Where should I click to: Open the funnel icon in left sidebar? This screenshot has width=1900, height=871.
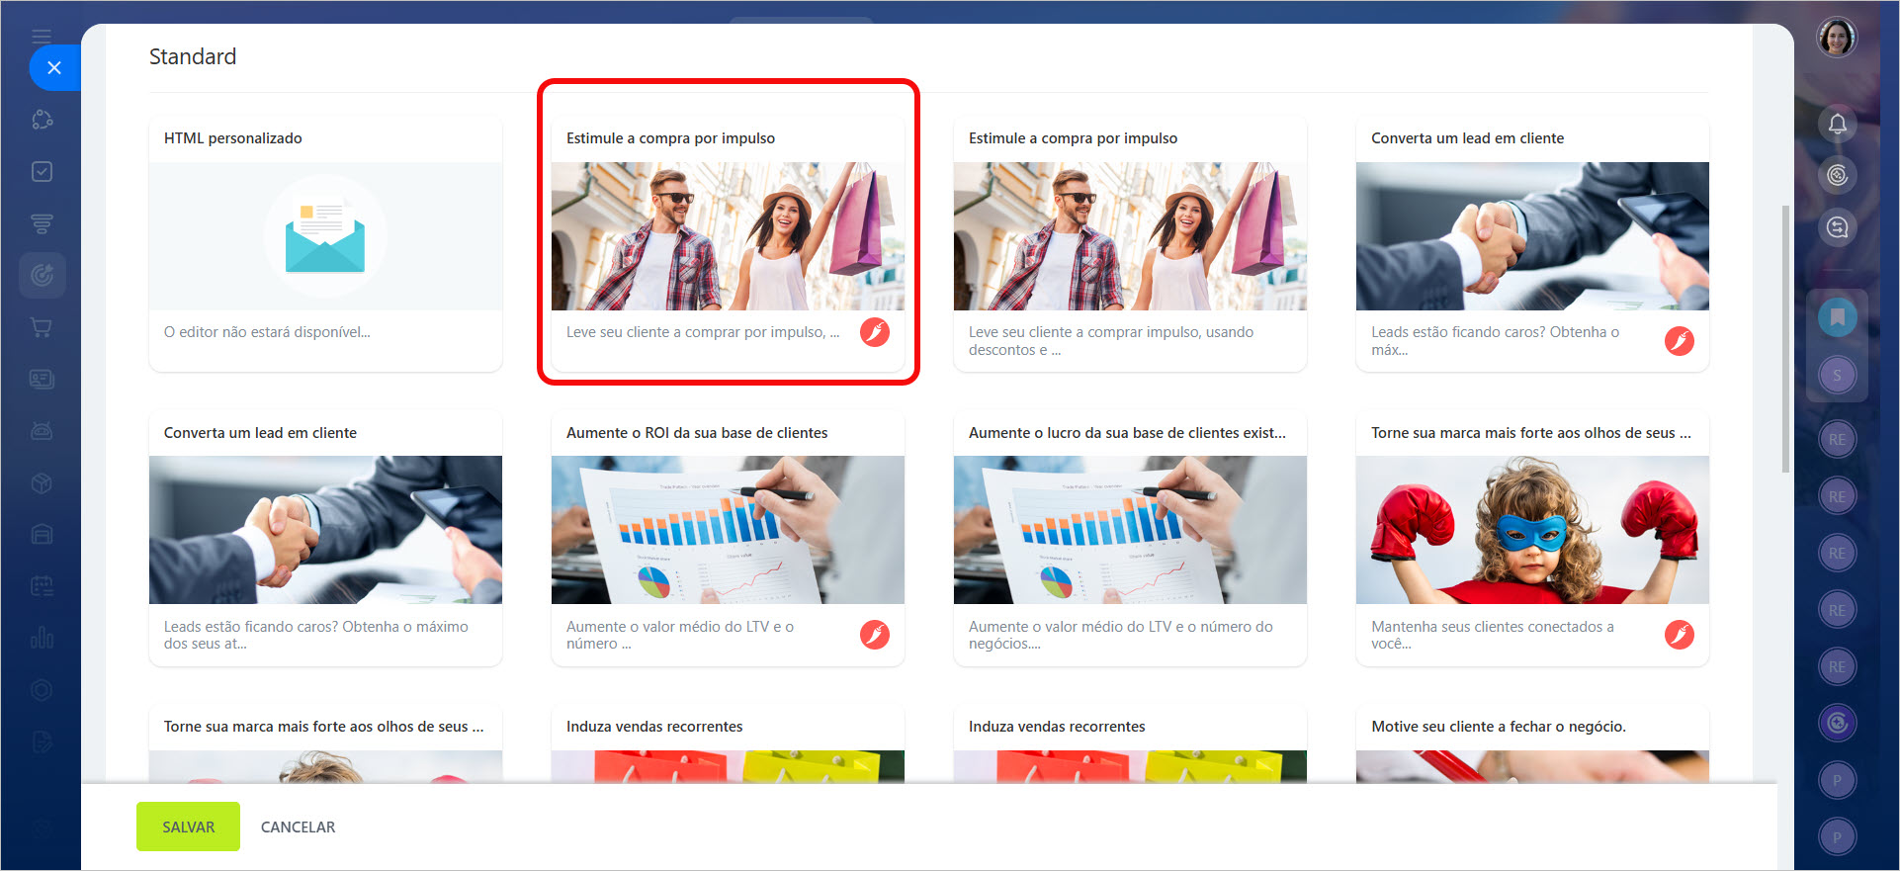tap(42, 223)
